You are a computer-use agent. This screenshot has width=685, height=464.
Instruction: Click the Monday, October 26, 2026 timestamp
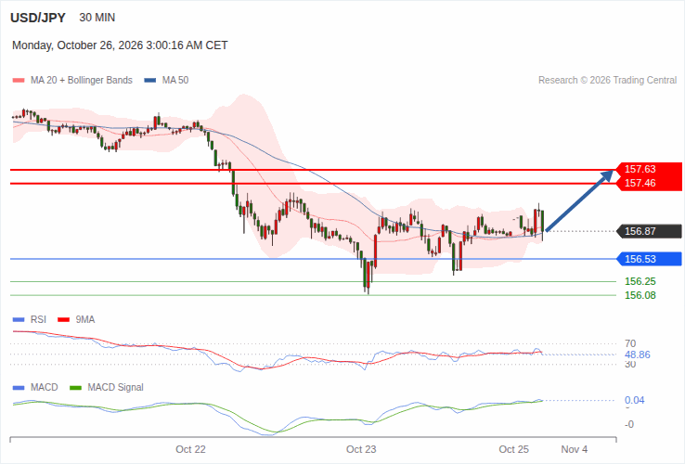coord(120,45)
